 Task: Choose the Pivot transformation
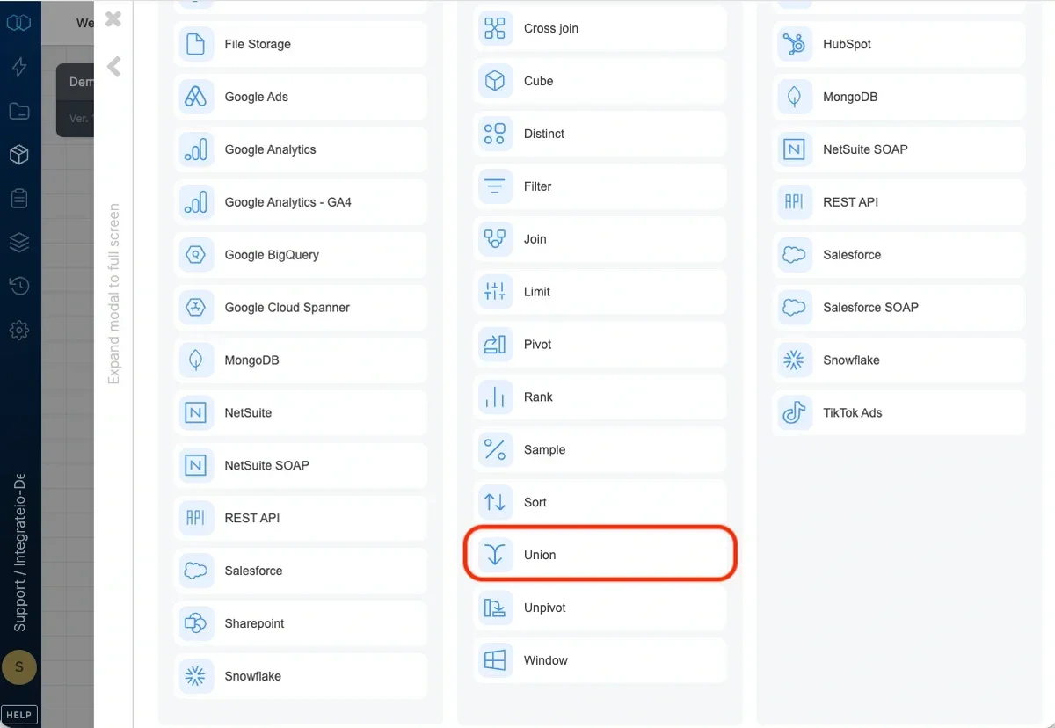[600, 345]
